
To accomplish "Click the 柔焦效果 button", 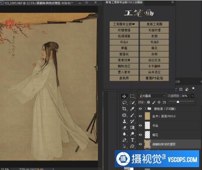I will [x=124, y=60].
